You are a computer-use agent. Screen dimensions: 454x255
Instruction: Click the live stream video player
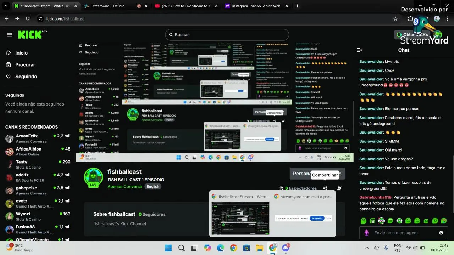click(x=214, y=102)
